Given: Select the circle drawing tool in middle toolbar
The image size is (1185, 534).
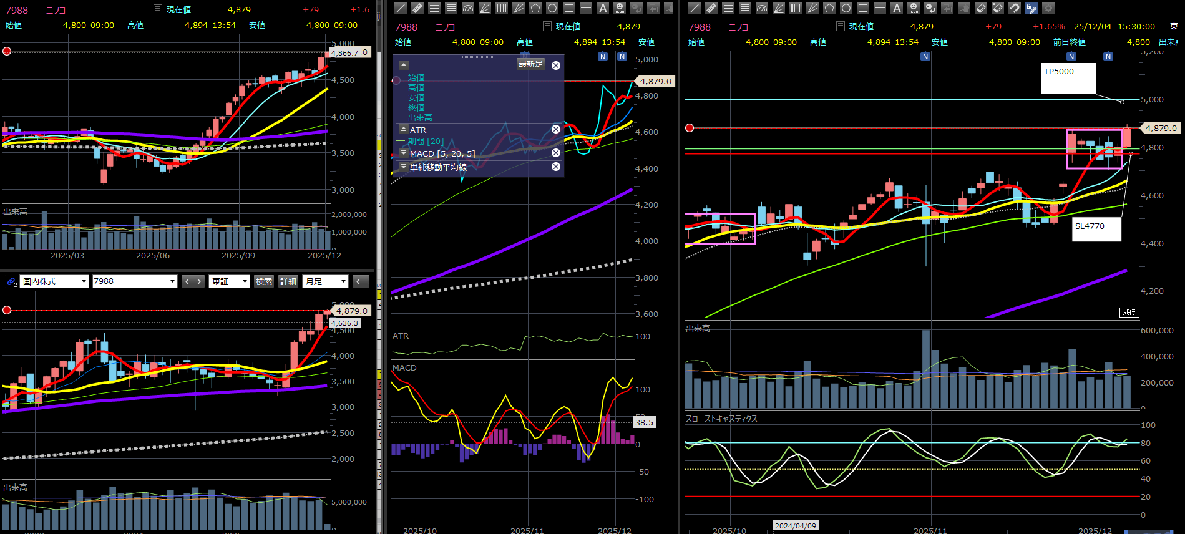Looking at the screenshot, I should [x=552, y=8].
